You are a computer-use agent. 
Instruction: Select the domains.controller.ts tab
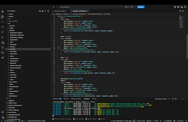[x=79, y=11]
